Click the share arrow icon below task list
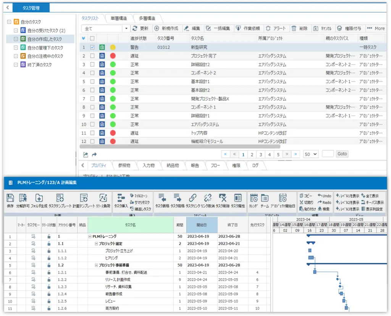The width and height of the screenshot is (391, 316). pos(94,155)
